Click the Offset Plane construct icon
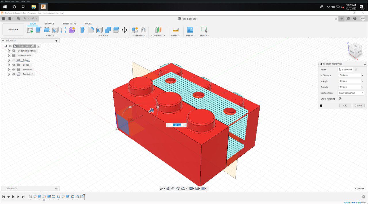The width and height of the screenshot is (368, 204). (x=158, y=30)
